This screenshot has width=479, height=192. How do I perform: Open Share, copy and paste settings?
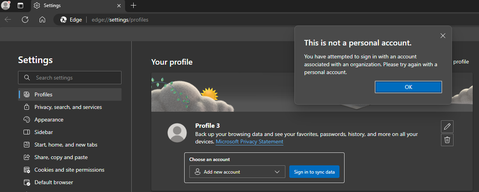click(70, 157)
